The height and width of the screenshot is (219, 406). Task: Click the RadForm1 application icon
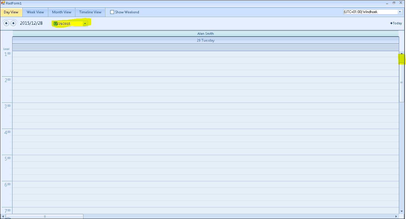(x=3, y=3)
